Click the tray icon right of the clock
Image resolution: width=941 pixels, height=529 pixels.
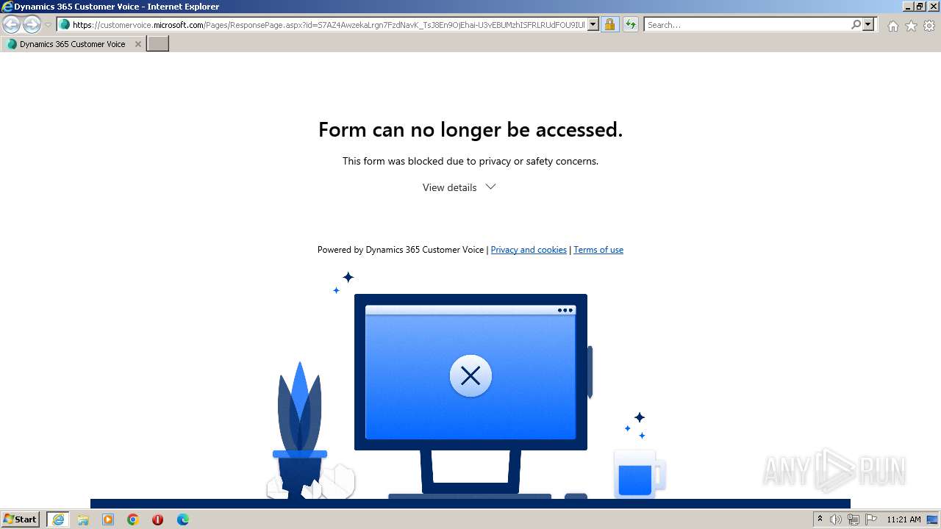pyautogui.click(x=932, y=519)
